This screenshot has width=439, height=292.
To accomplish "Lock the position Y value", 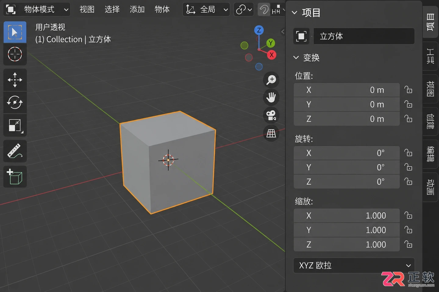I will coord(408,104).
